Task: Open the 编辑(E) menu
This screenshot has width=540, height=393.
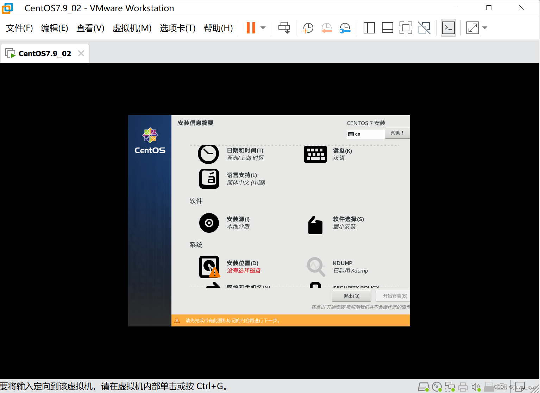Action: coord(55,28)
